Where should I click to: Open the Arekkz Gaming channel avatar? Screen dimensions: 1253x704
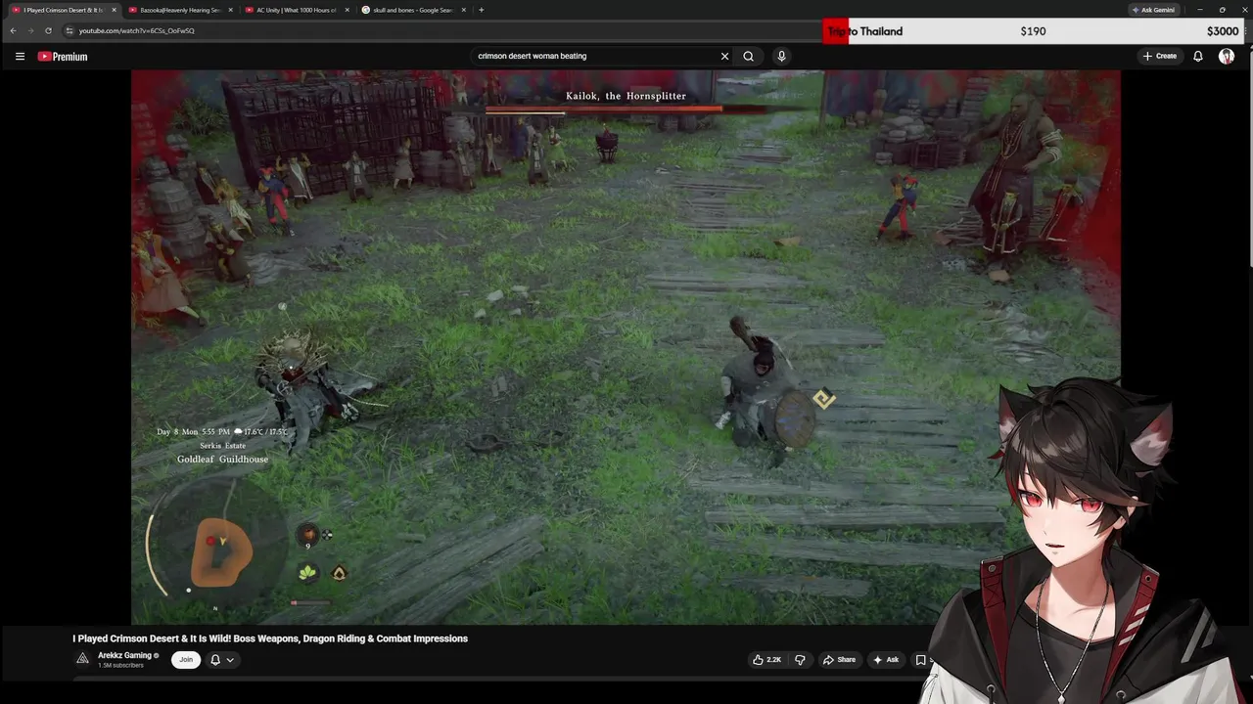click(83, 659)
